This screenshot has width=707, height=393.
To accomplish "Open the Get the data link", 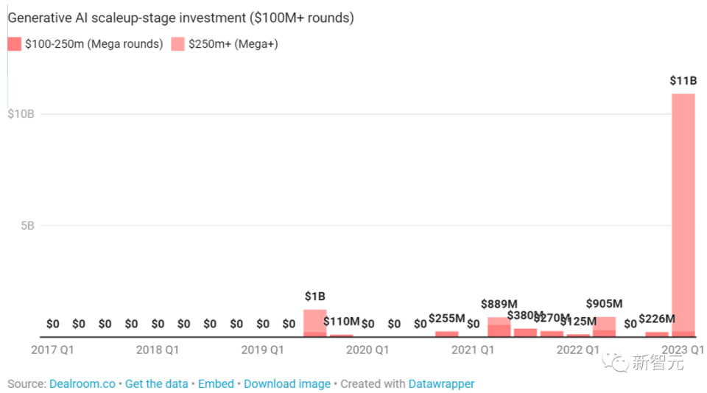I will point(155,383).
